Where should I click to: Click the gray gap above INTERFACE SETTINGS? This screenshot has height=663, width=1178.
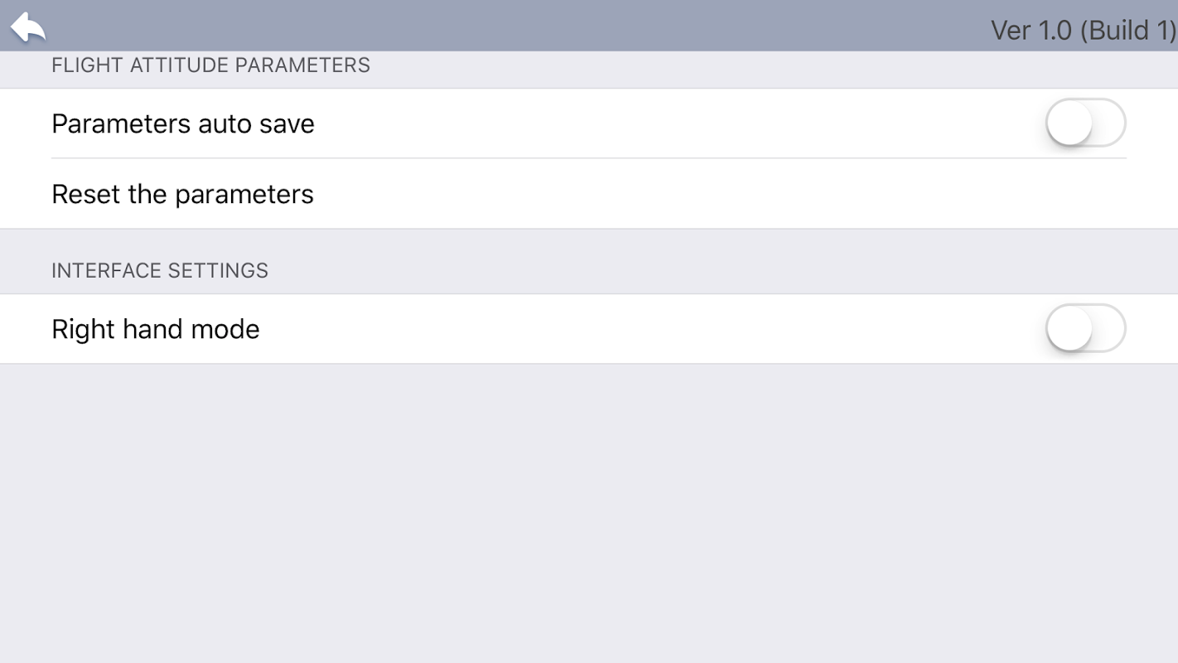(x=589, y=243)
